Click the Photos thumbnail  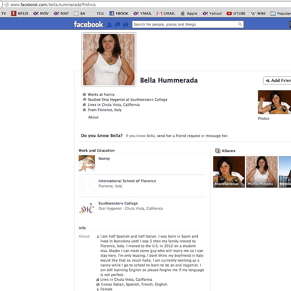(x=274, y=102)
